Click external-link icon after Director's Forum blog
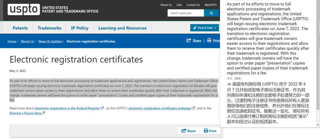 (x=43, y=113)
